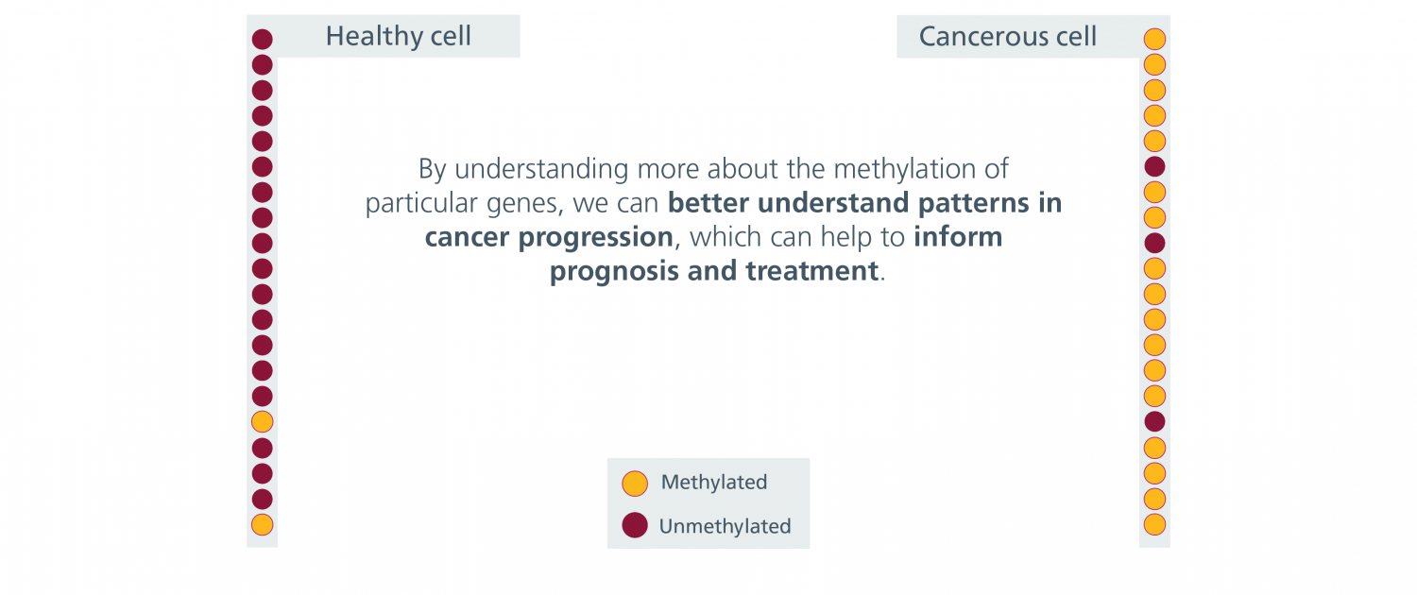Image resolution: width=1417 pixels, height=595 pixels.
Task: Click the bold text 'cancer progression'
Action: [550, 237]
